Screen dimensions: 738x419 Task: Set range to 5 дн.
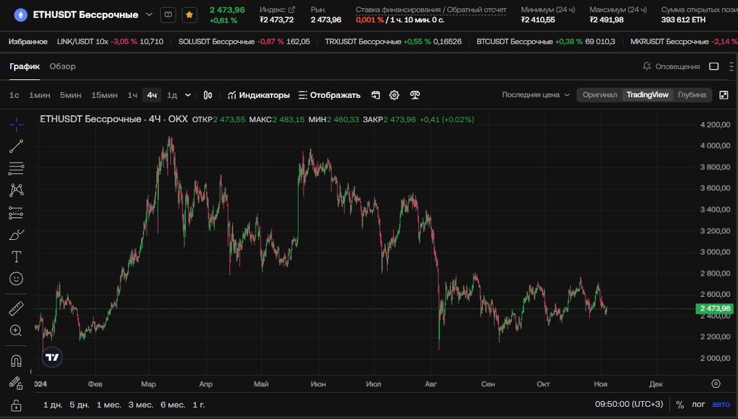[x=79, y=404]
